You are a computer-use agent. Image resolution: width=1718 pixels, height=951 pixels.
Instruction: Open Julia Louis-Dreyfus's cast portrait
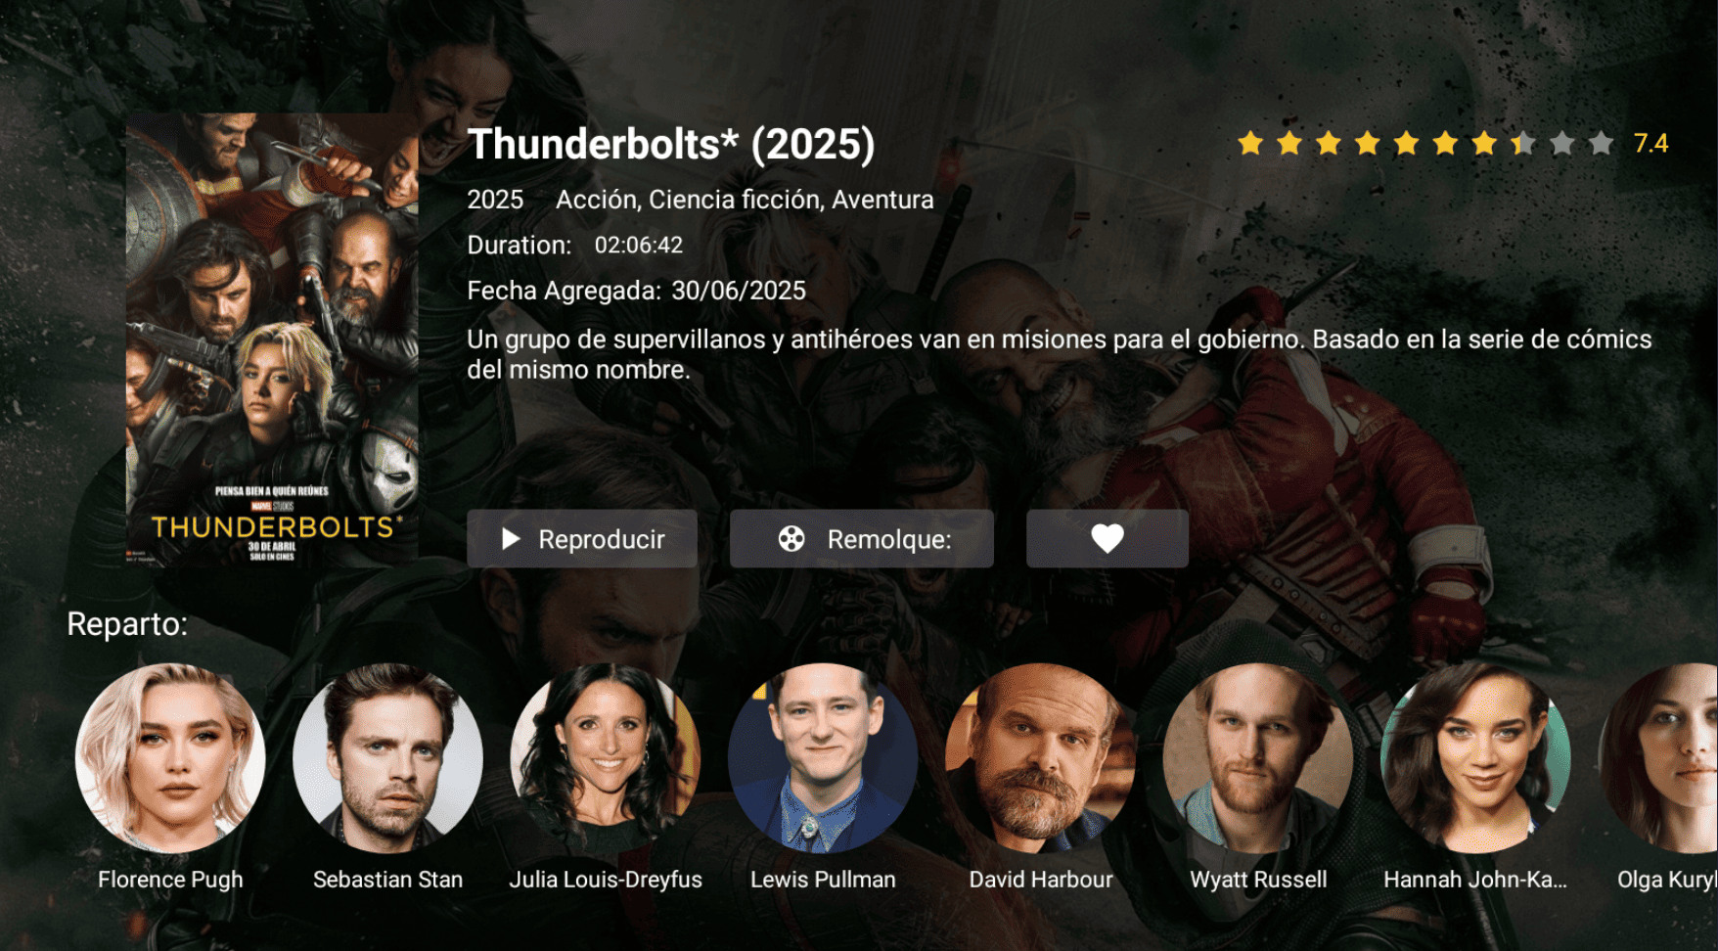606,758
